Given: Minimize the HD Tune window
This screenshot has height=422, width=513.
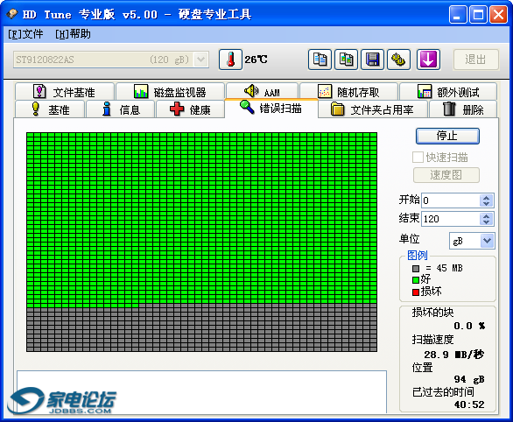Looking at the screenshot, I should pos(458,14).
